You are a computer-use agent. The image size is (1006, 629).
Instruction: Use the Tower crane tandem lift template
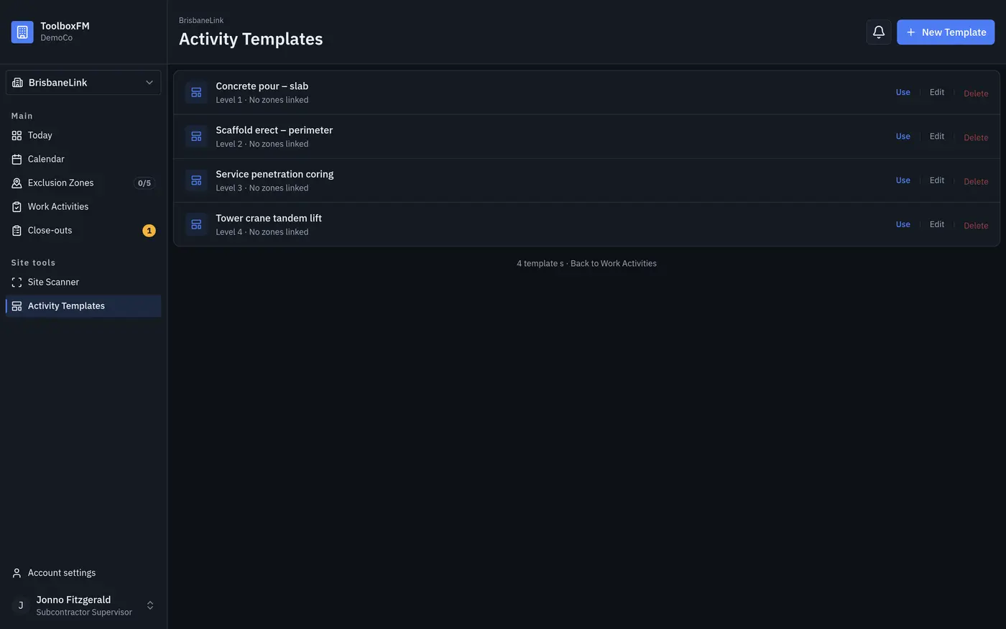(903, 224)
